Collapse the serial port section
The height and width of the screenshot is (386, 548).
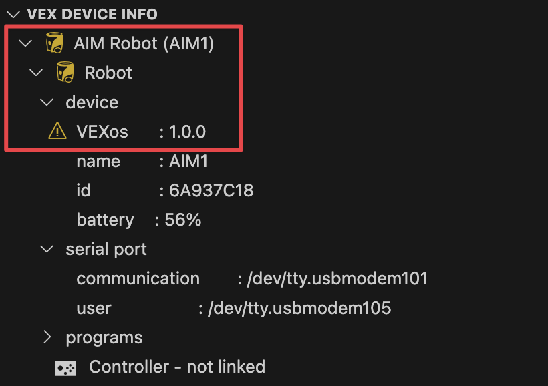point(47,249)
